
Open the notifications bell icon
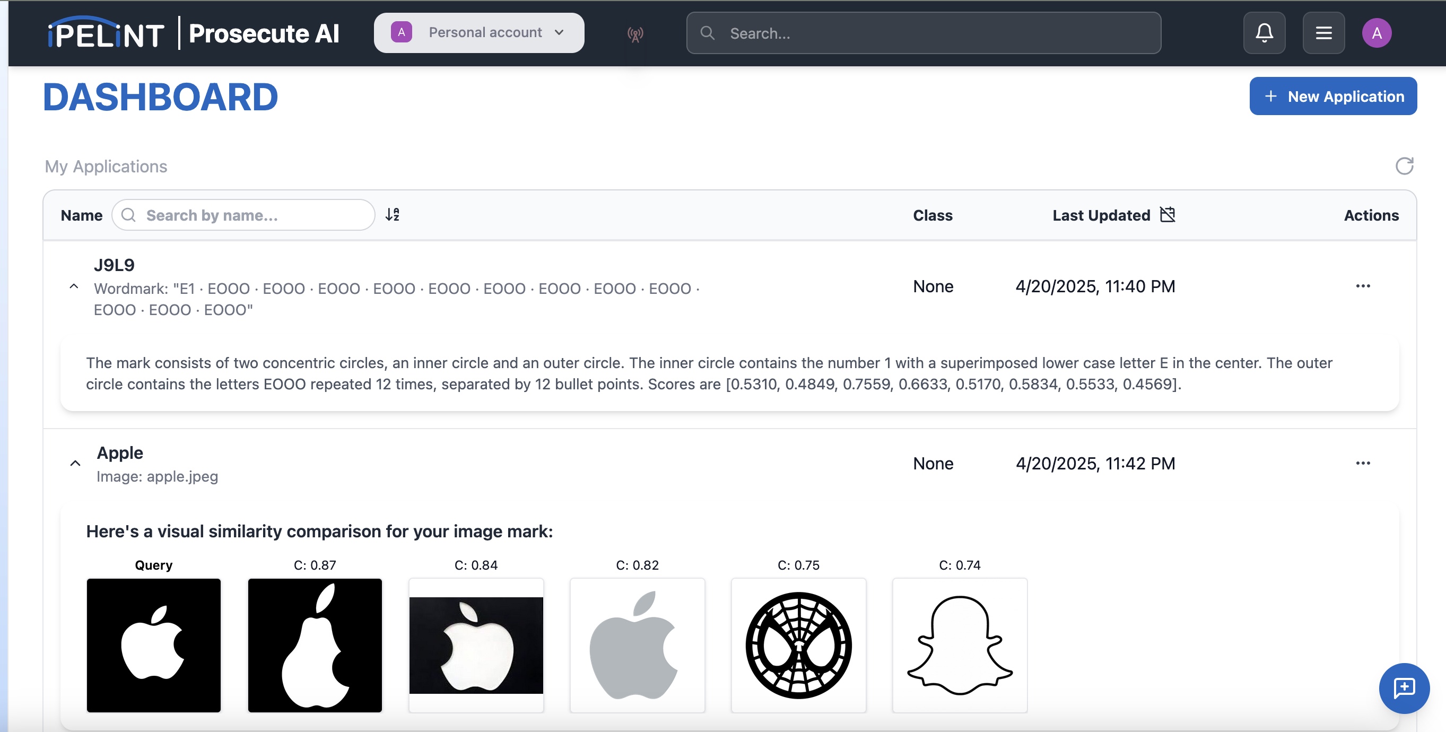(1264, 33)
